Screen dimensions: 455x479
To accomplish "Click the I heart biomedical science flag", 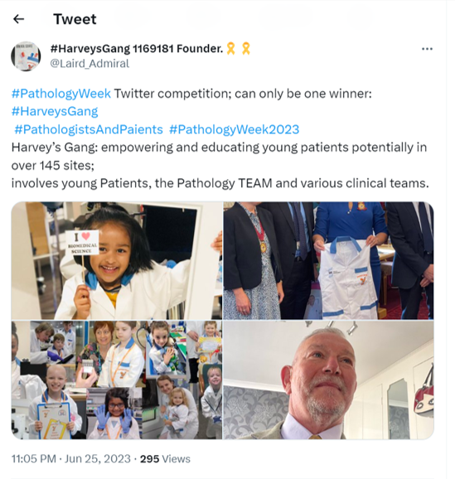I will click(x=83, y=243).
